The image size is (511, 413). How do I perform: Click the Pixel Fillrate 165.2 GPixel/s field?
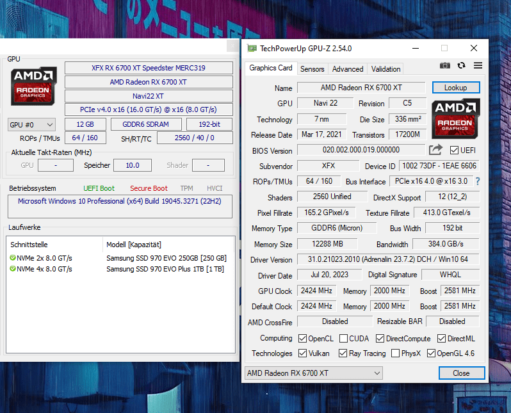pyautogui.click(x=326, y=213)
